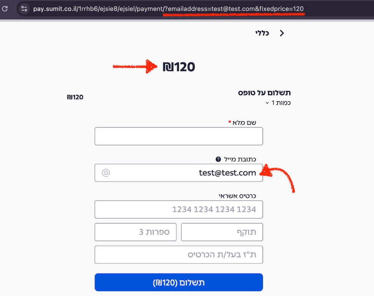
Task: Reload the page with the refresh icon
Action: point(5,9)
